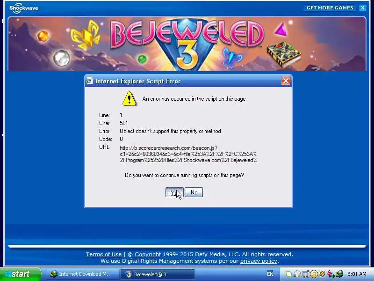
Task: Click the Shockwave logo
Action: (24, 8)
